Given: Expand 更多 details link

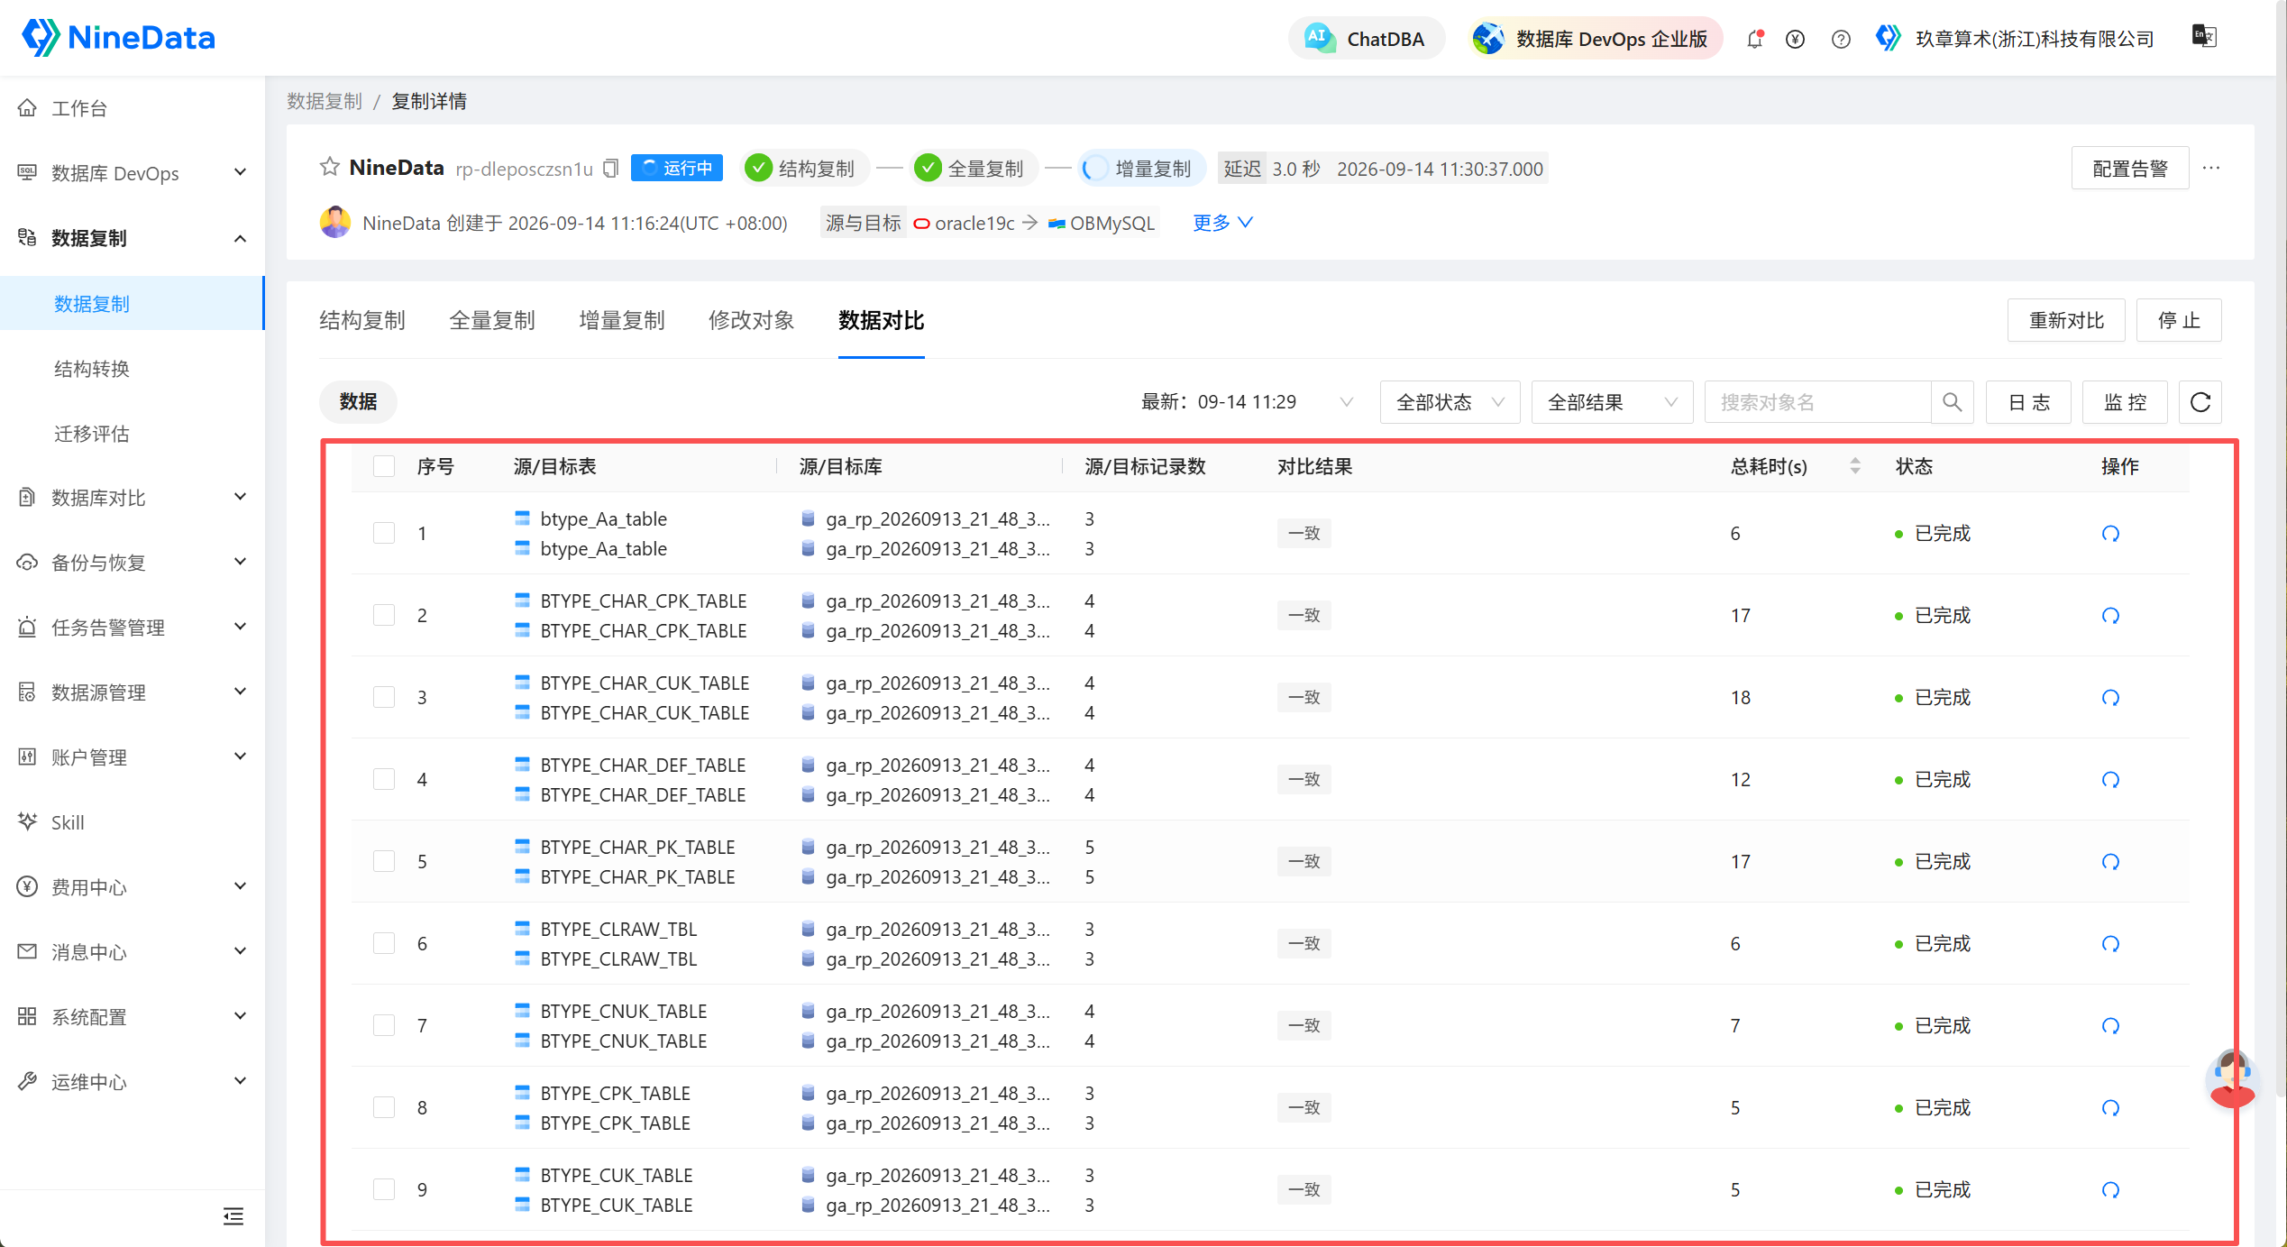Looking at the screenshot, I should pos(1222,223).
